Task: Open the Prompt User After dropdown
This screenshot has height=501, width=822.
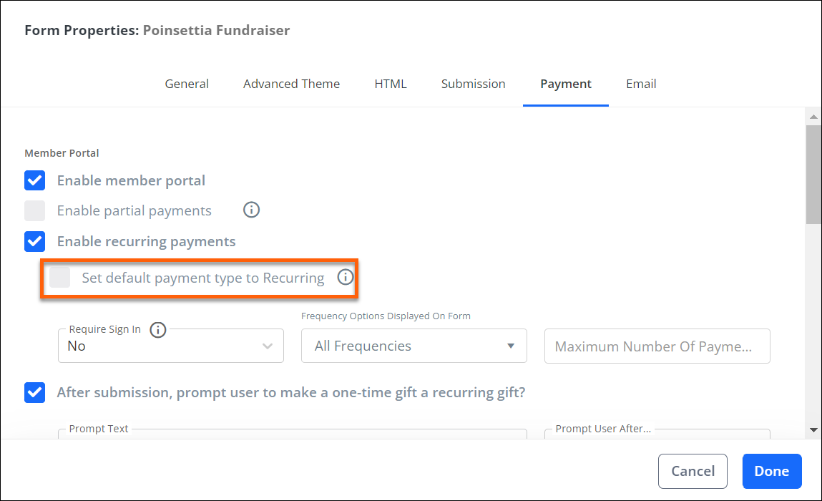Action: (657, 434)
